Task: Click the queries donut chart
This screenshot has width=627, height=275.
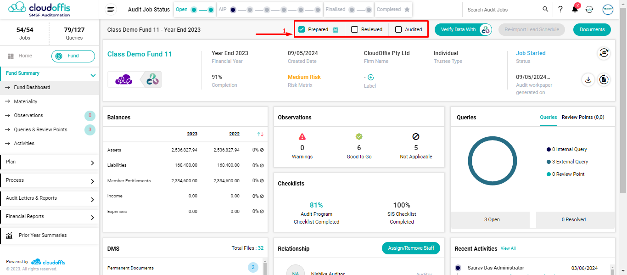Action: tap(493, 161)
